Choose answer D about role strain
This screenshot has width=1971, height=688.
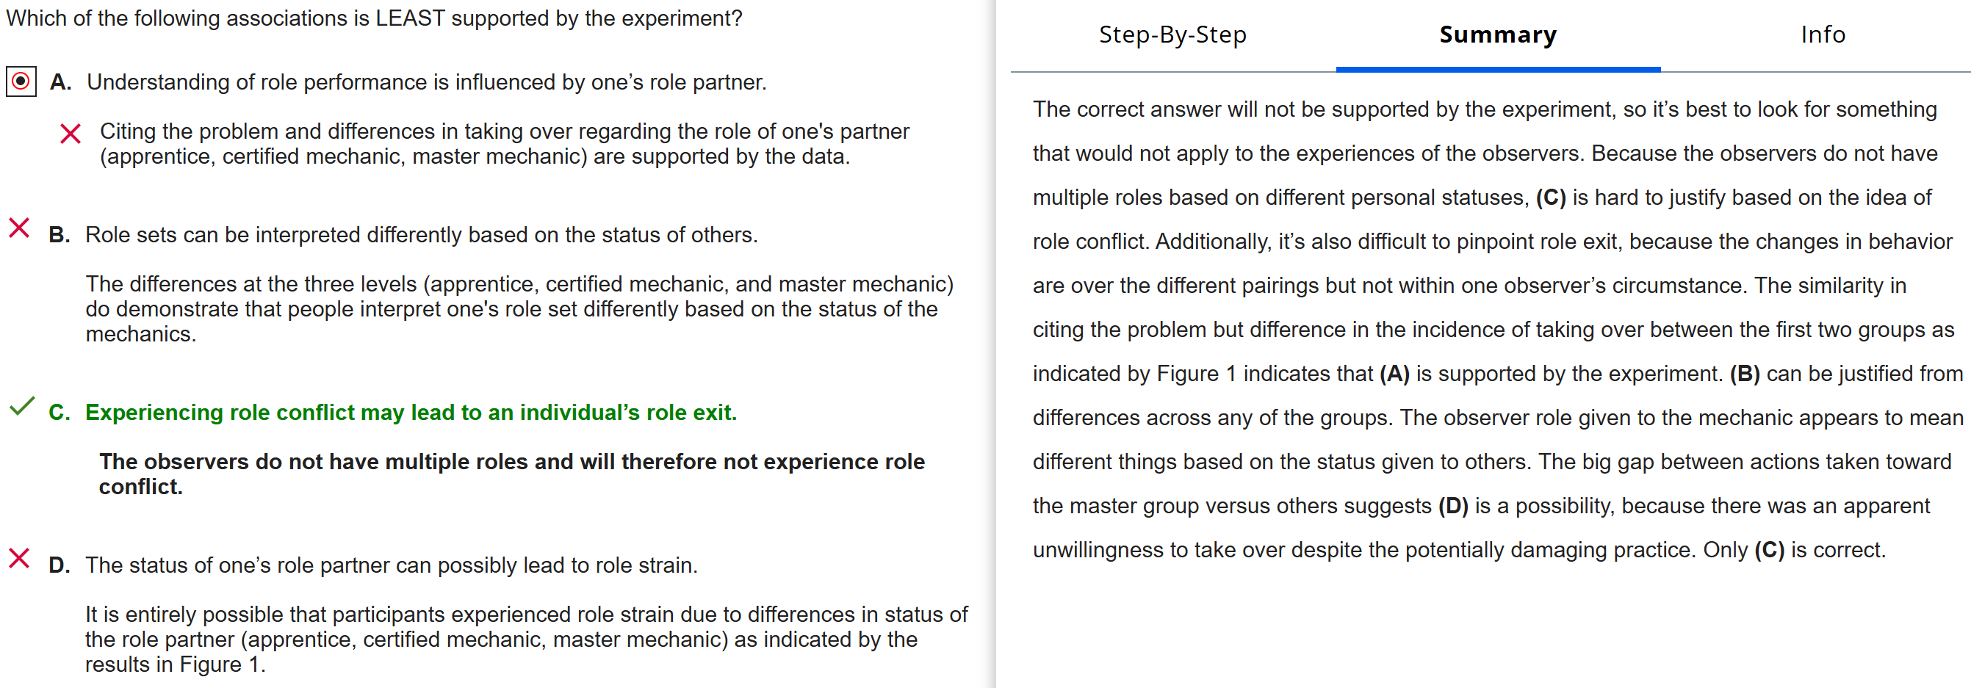click(391, 565)
